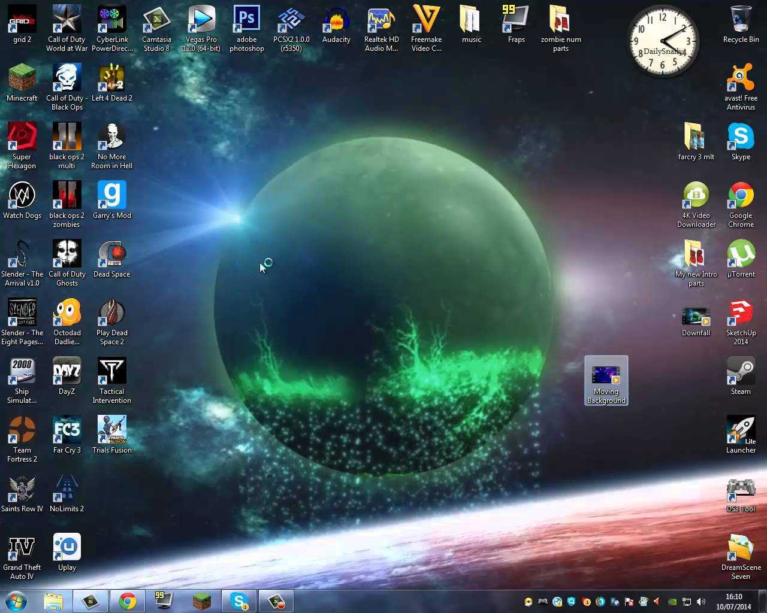Select SketchUp 2014 shortcut
This screenshot has width=767, height=613.
tap(741, 322)
